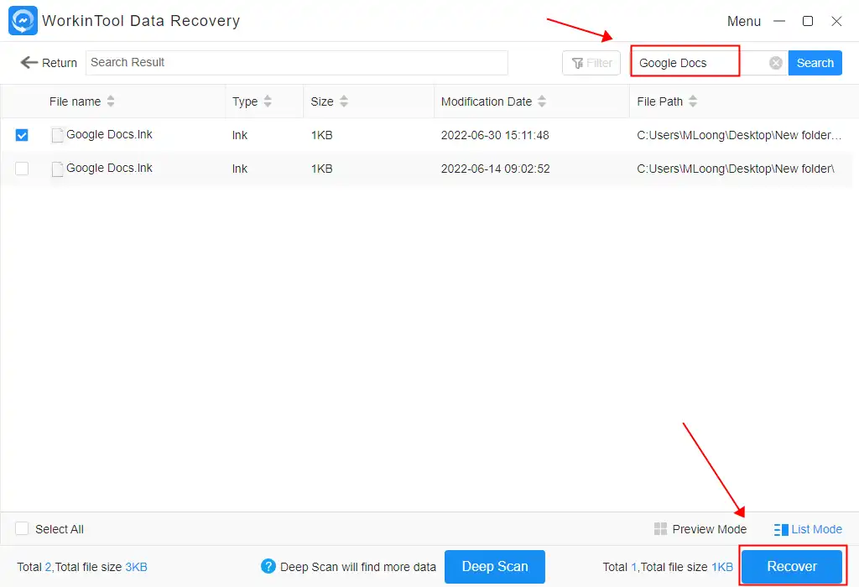Maximize the WorkinTool window
This screenshot has width=859, height=587.
pos(808,21)
